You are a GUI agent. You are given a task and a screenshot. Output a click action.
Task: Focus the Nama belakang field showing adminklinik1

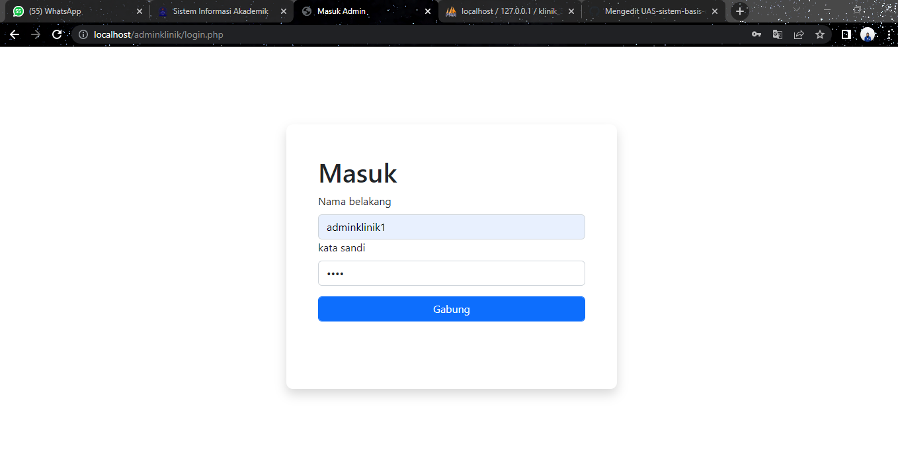pos(452,226)
